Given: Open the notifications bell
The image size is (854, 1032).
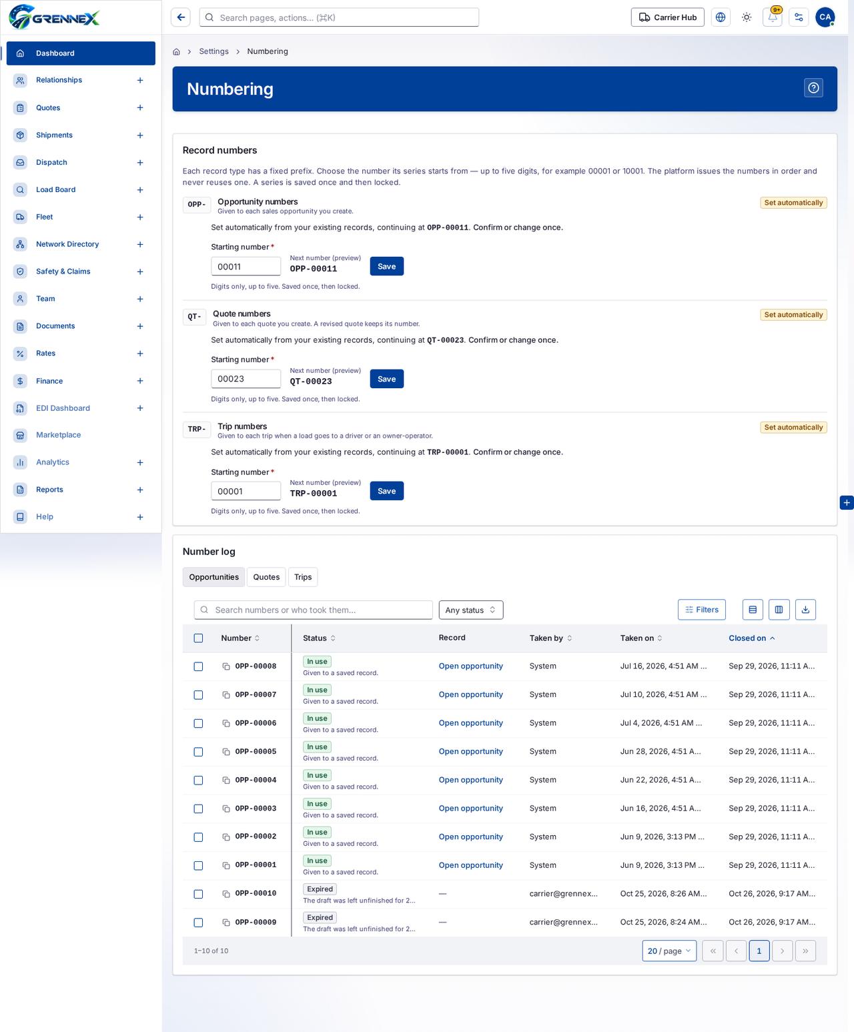Looking at the screenshot, I should (x=773, y=17).
